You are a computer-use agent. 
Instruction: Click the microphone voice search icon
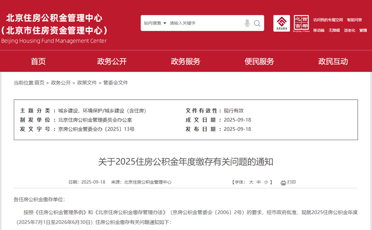[x=247, y=23]
